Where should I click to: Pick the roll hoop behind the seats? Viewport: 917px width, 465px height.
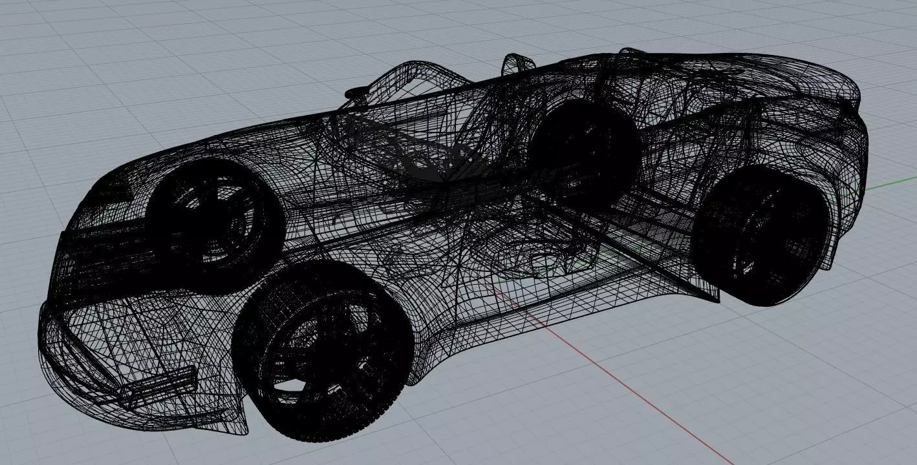tap(519, 65)
